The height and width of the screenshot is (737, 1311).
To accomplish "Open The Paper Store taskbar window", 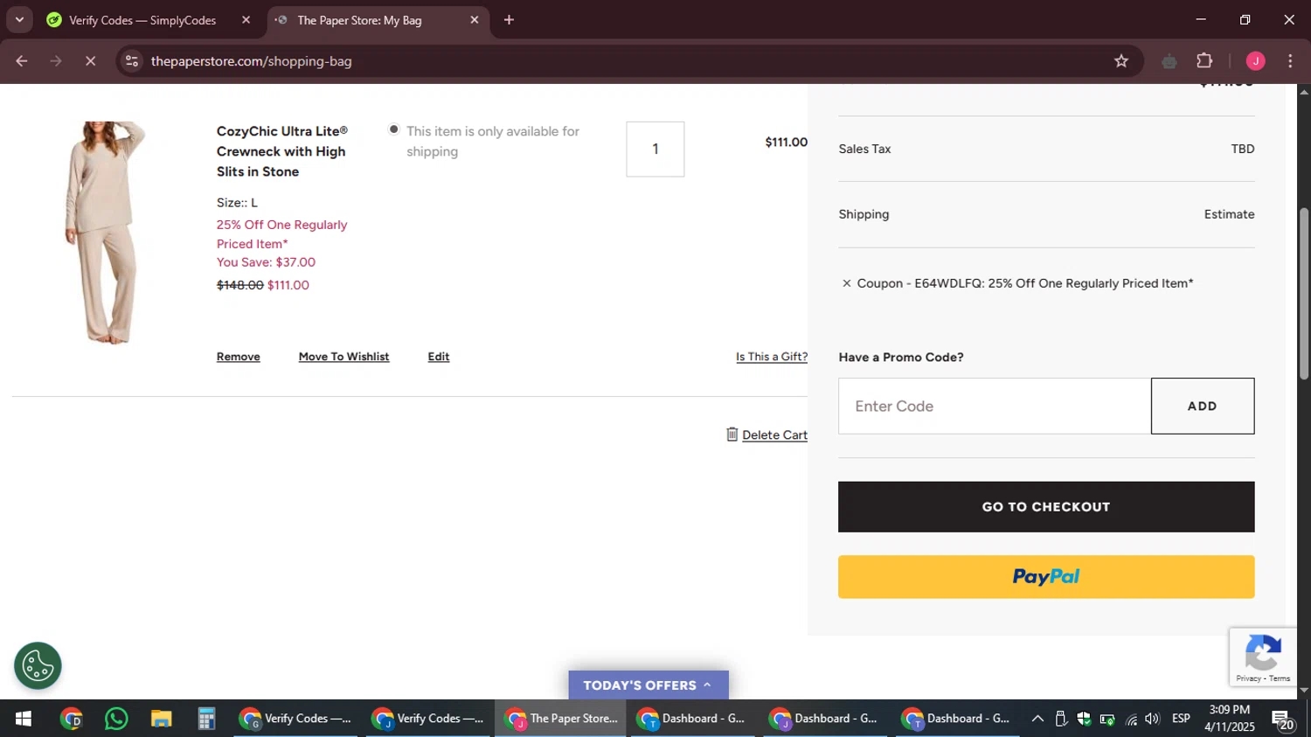I will (x=560, y=719).
